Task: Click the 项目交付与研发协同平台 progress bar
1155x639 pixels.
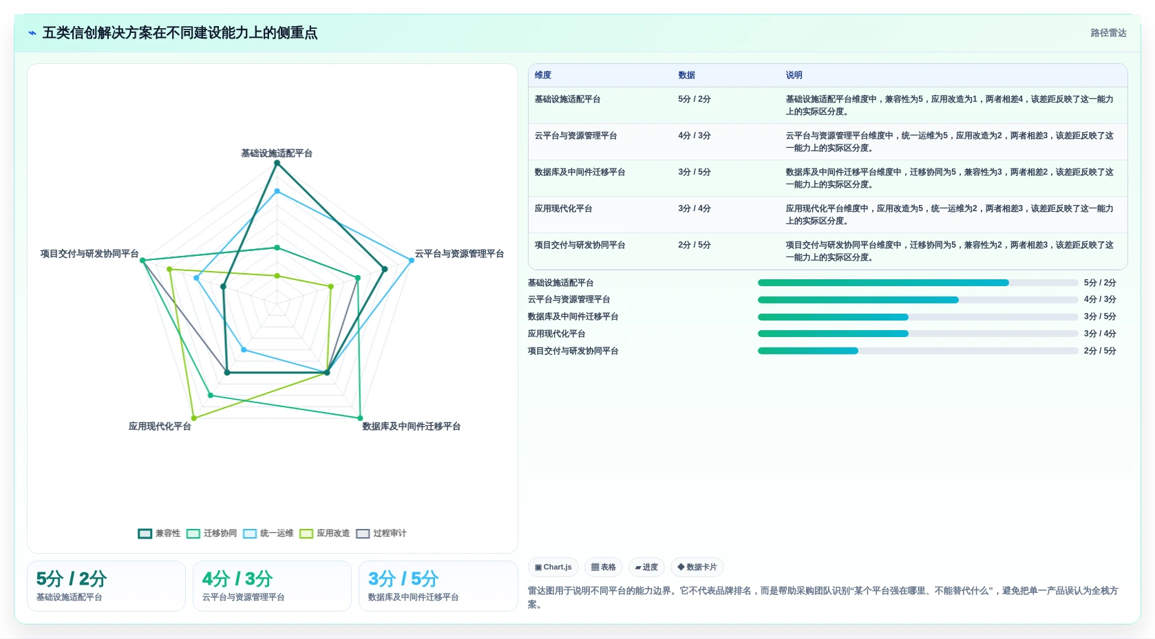Action: point(918,351)
